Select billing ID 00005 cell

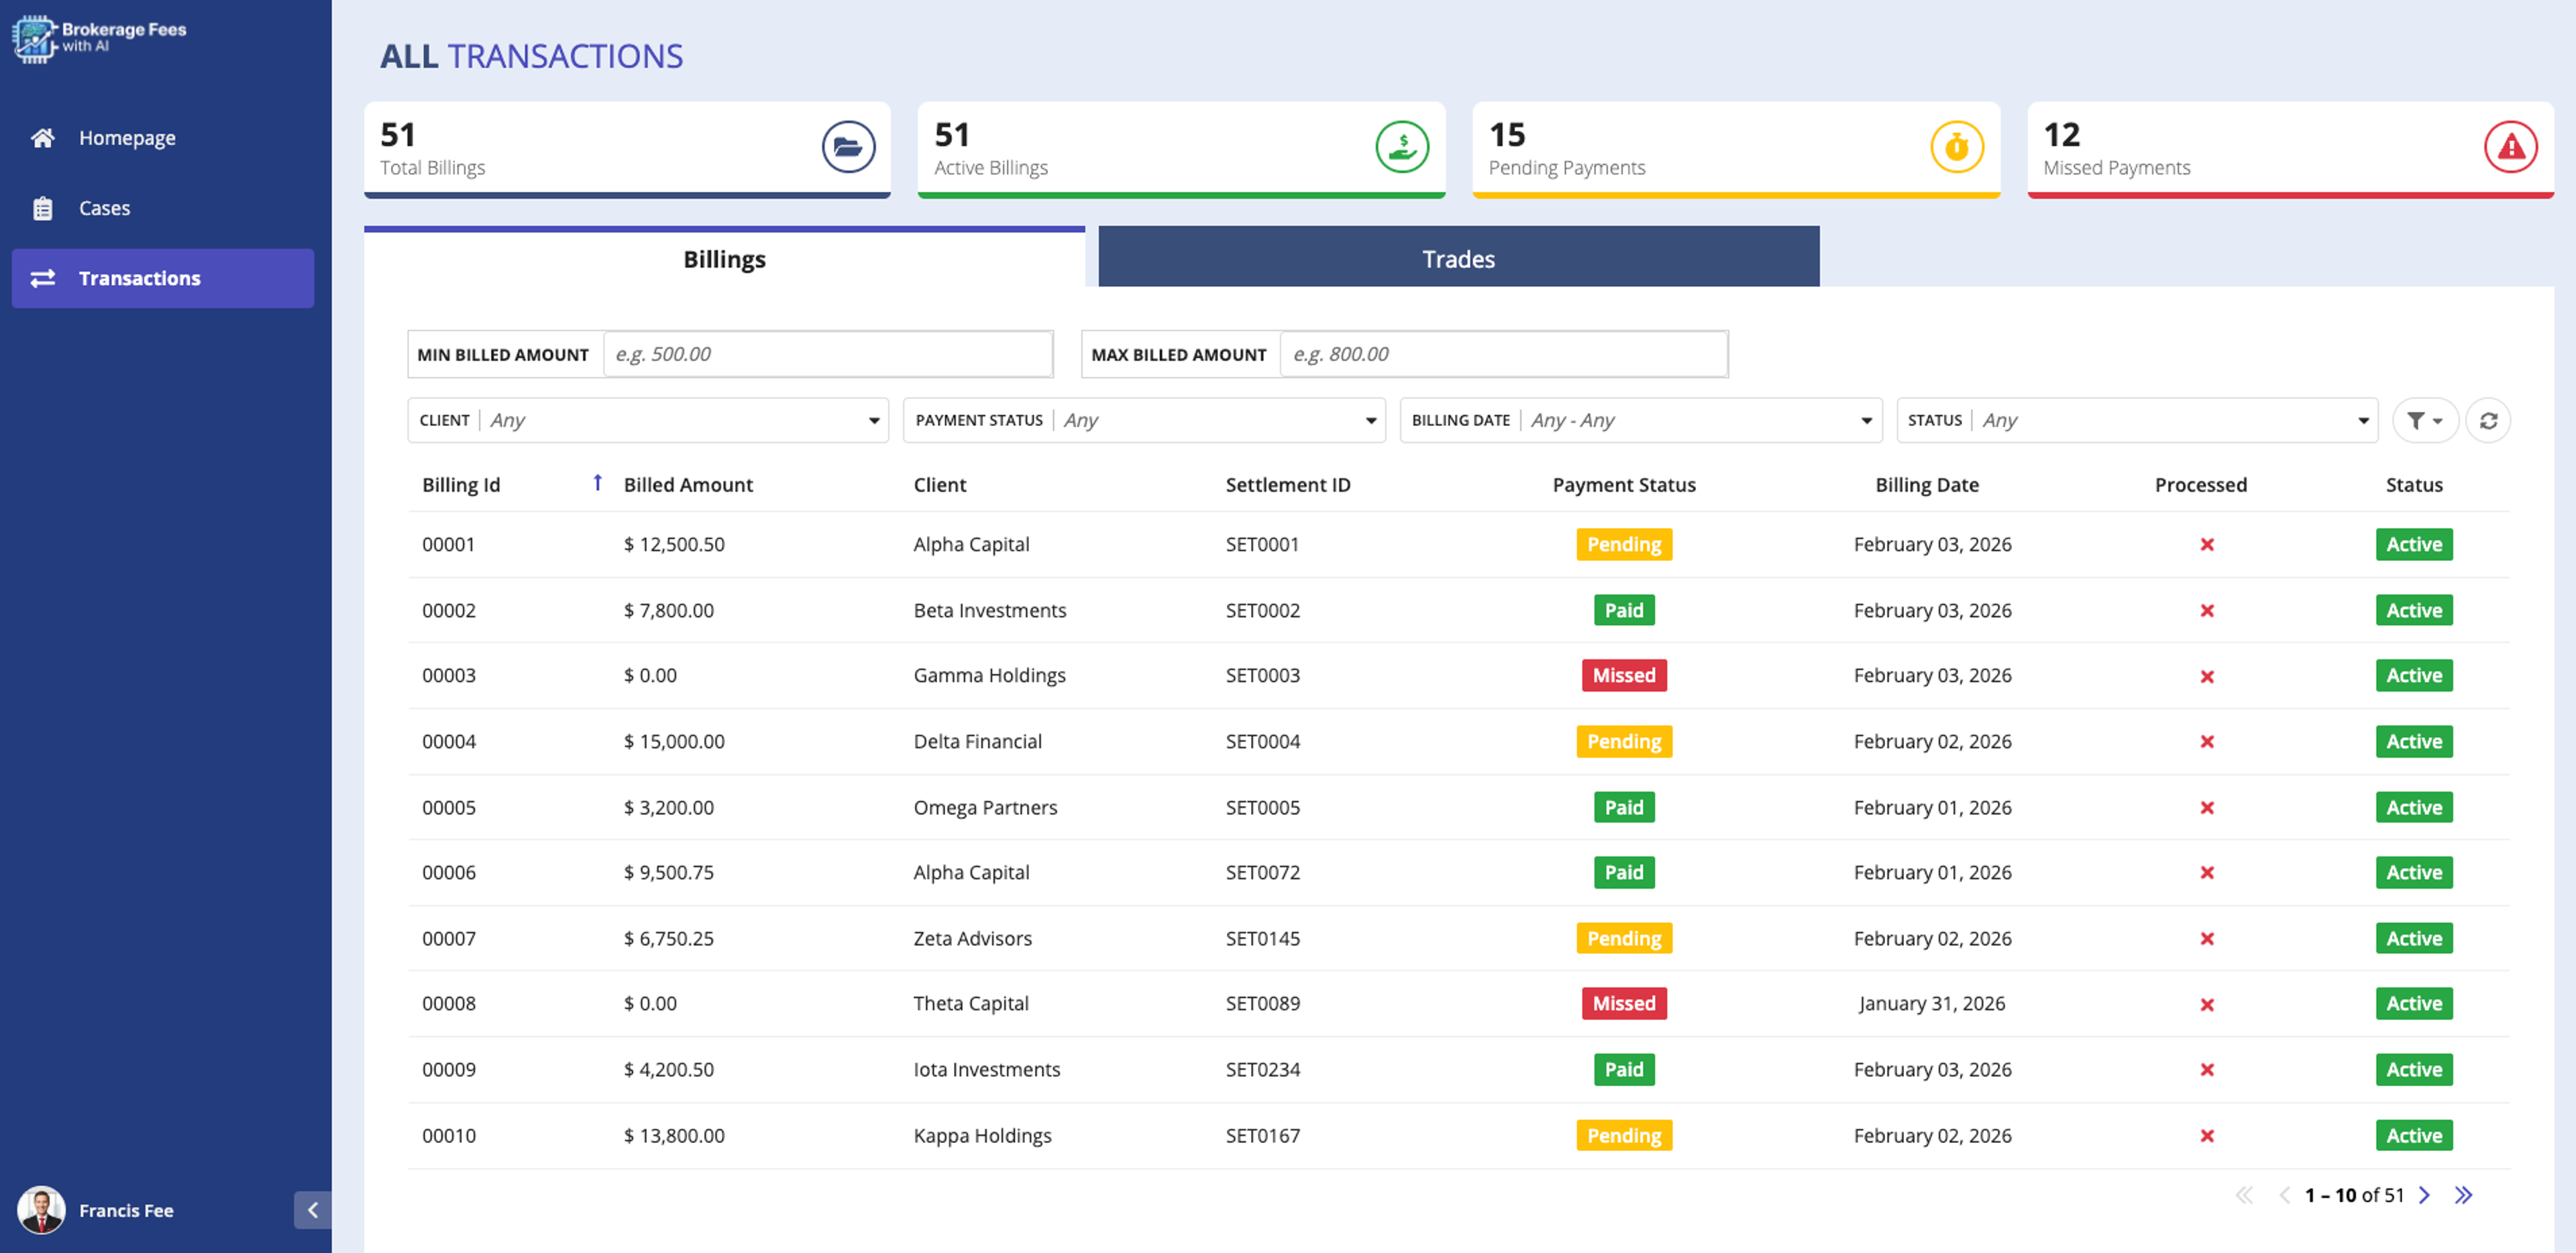click(449, 807)
